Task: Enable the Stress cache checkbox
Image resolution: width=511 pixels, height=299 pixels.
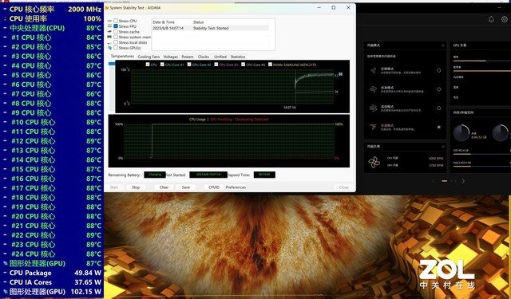Action: pos(116,32)
